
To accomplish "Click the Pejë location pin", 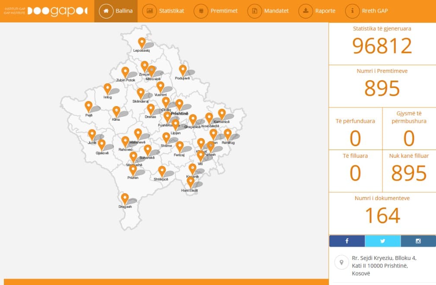I will click(89, 106).
